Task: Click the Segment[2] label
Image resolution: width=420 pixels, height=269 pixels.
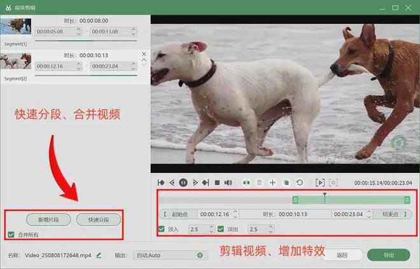Action: (15, 79)
